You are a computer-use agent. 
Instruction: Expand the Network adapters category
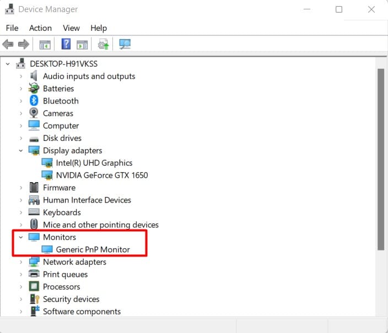(21, 262)
